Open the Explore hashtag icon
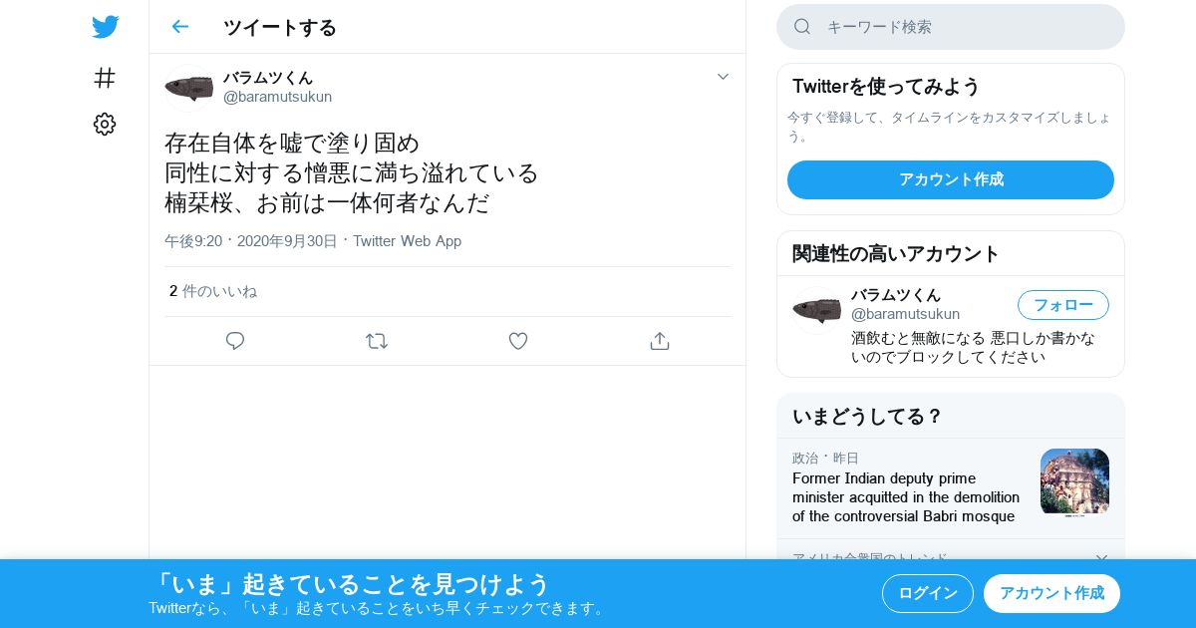This screenshot has height=628, width=1196. point(105,78)
